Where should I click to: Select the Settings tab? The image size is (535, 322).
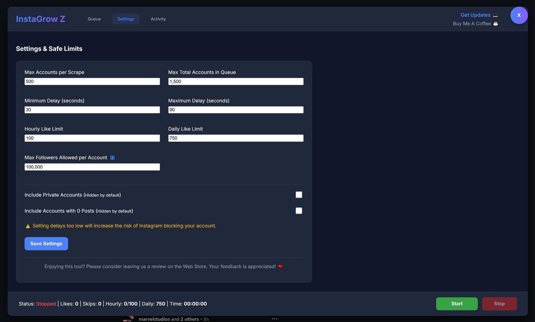(x=126, y=19)
